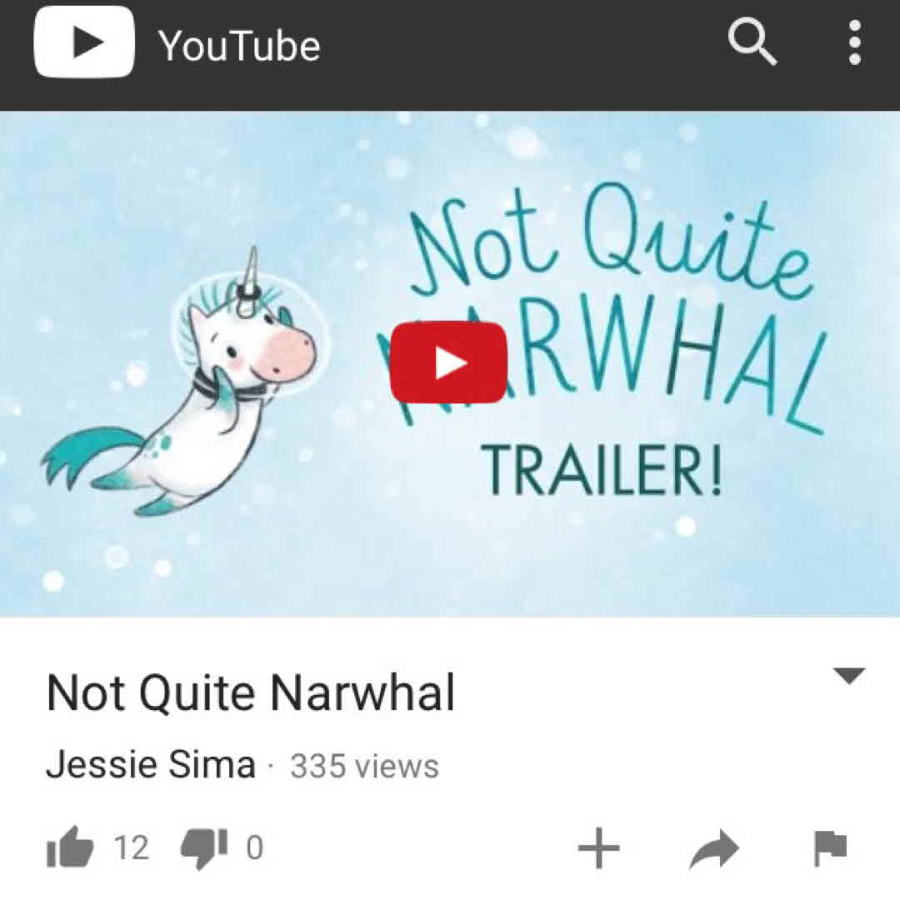900x900 pixels.
Task: Open the three-dot overflow menu
Action: pyautogui.click(x=854, y=42)
